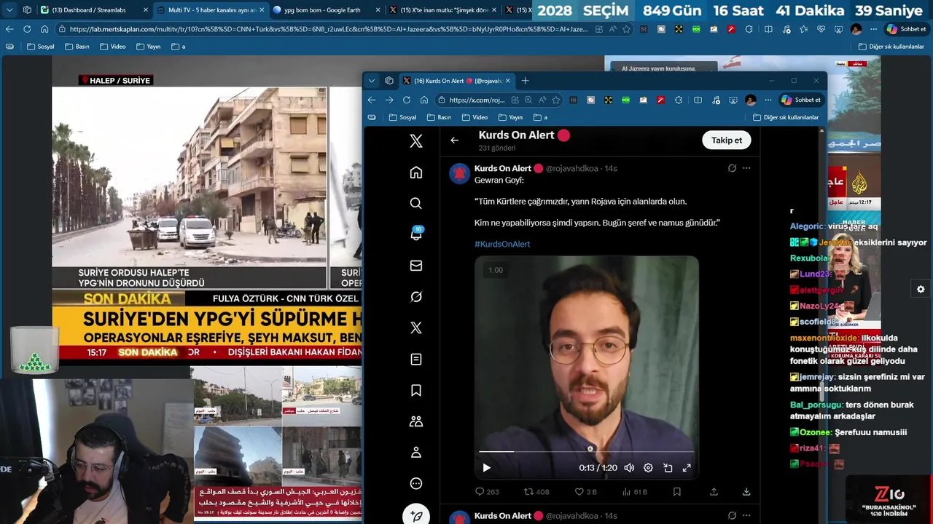Toggle split screen in the front browser window
Image resolution: width=933 pixels, height=524 pixels.
(698, 100)
